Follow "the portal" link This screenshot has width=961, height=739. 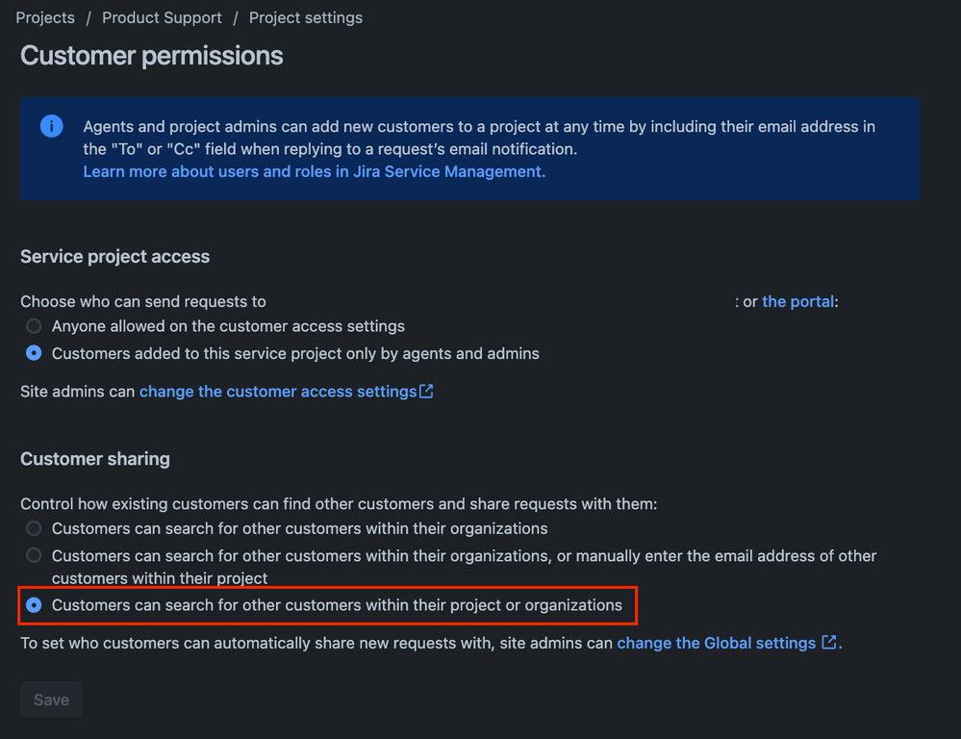(798, 302)
